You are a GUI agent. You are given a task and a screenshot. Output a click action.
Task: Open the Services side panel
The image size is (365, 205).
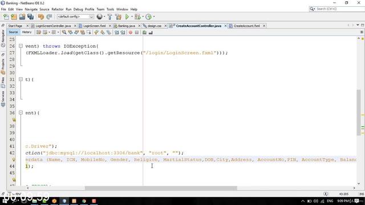point(3,99)
